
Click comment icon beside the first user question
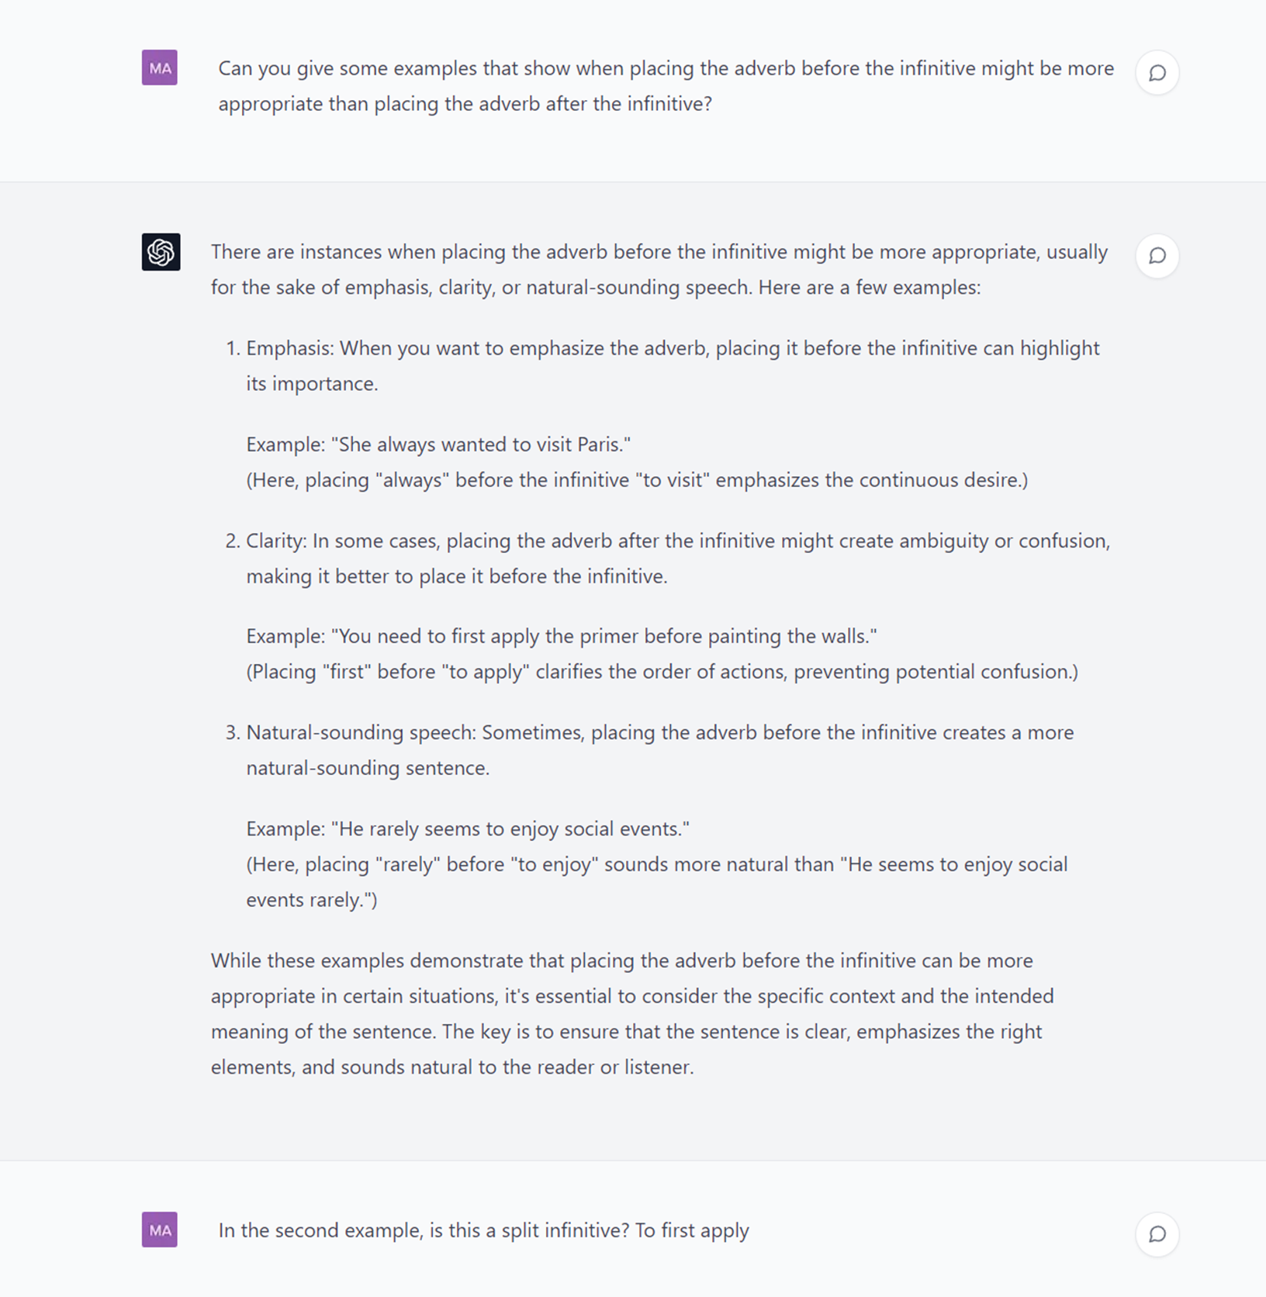(x=1157, y=73)
